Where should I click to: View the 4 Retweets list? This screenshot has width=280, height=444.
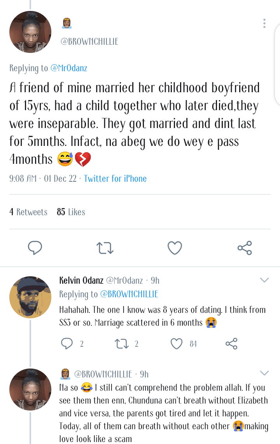28,212
